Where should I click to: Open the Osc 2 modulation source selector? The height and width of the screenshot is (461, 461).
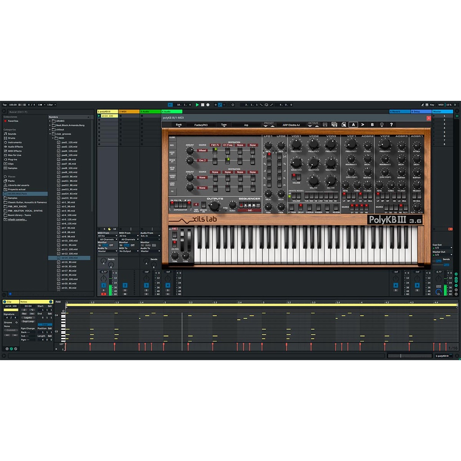click(x=202, y=161)
